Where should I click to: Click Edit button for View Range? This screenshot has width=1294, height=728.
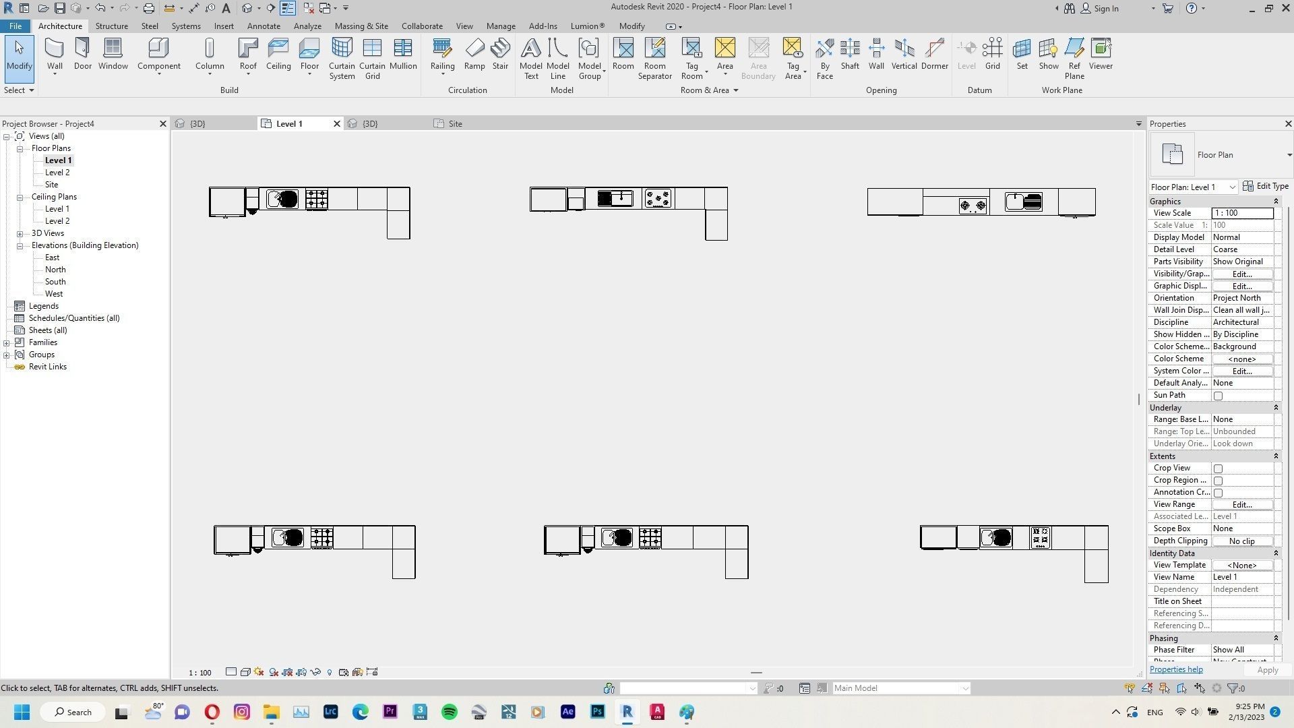click(x=1241, y=505)
